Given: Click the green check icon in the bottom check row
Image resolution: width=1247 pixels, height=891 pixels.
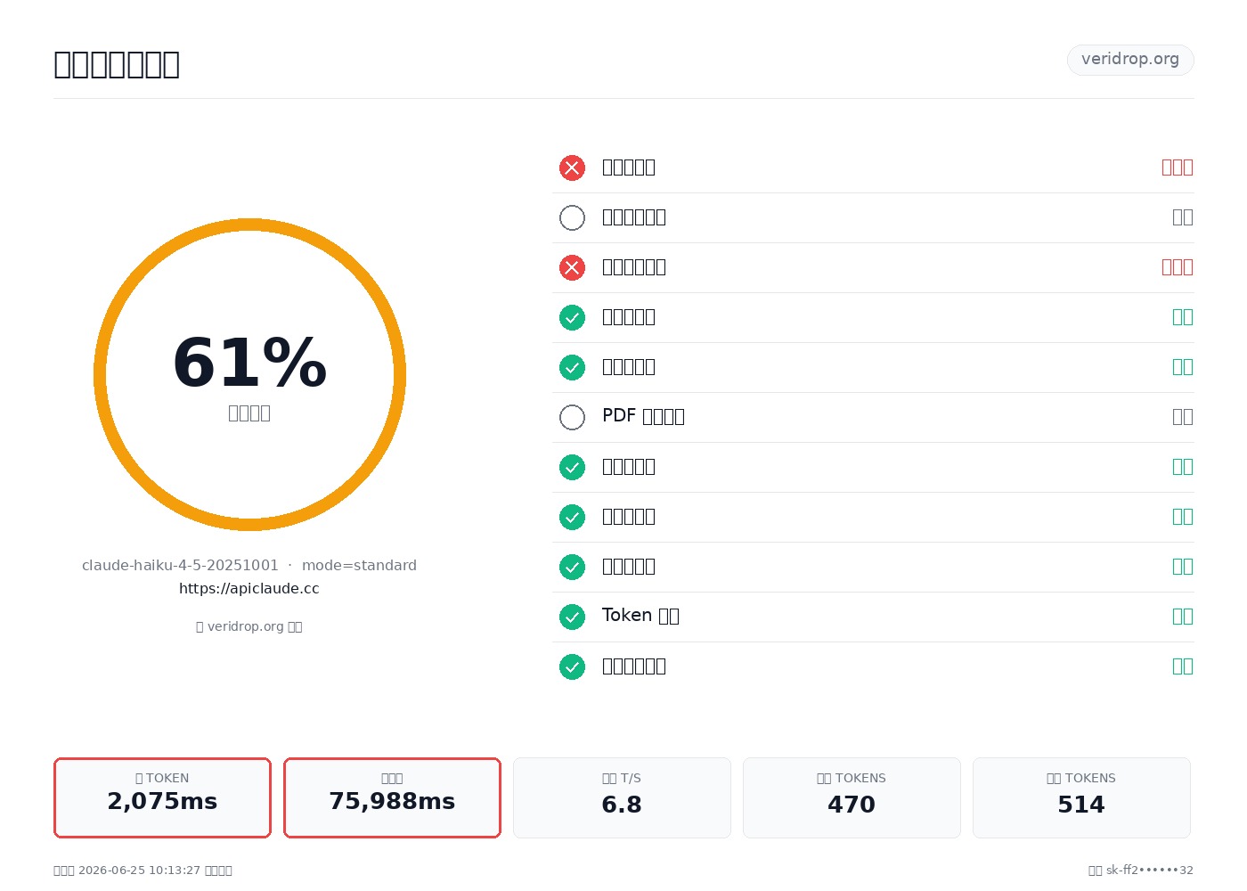Looking at the screenshot, I should [x=572, y=666].
